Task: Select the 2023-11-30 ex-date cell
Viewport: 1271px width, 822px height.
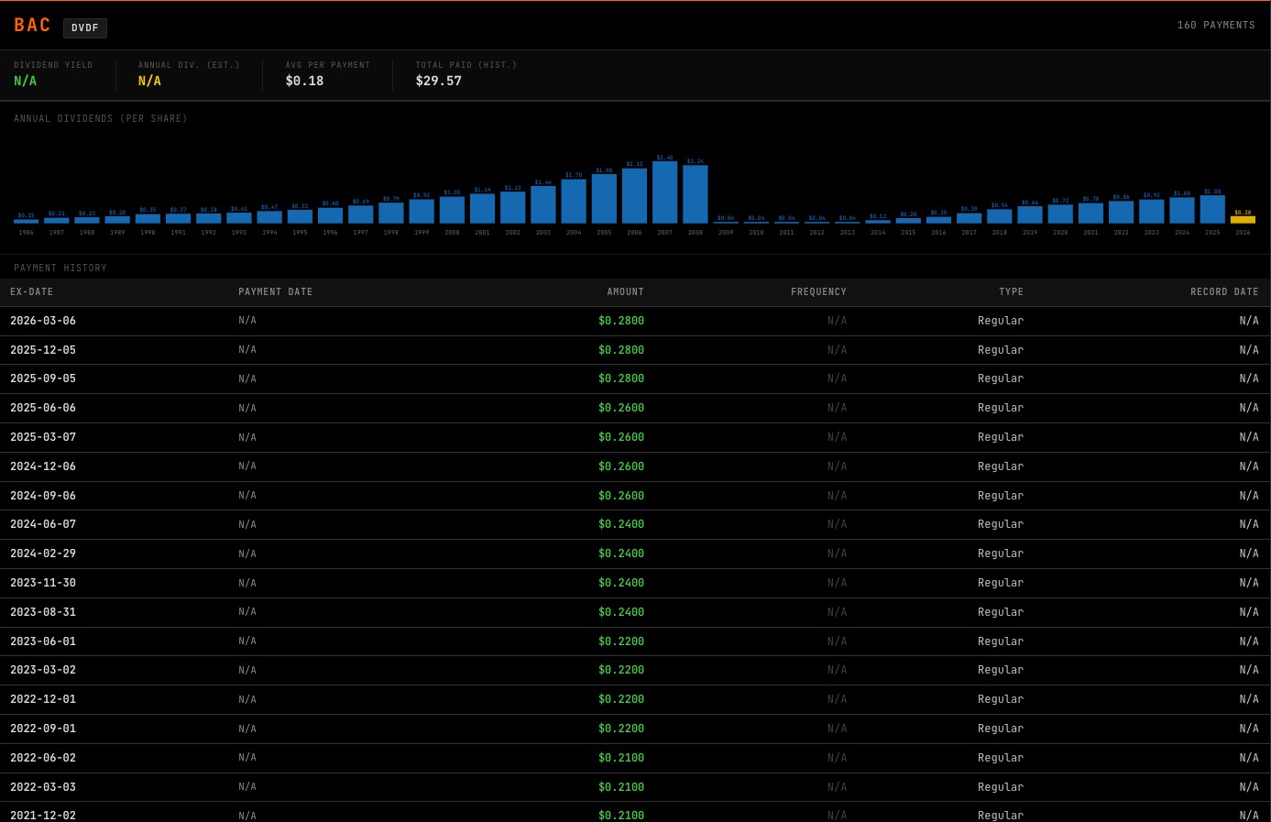Action: (x=43, y=583)
